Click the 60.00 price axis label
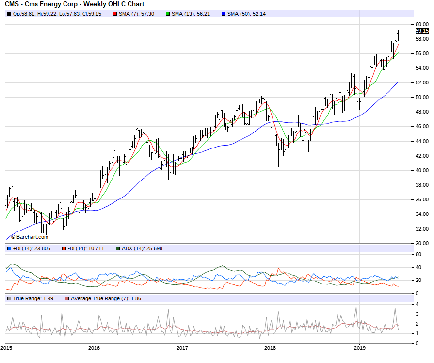This screenshot has height=363, width=434. click(x=422, y=24)
